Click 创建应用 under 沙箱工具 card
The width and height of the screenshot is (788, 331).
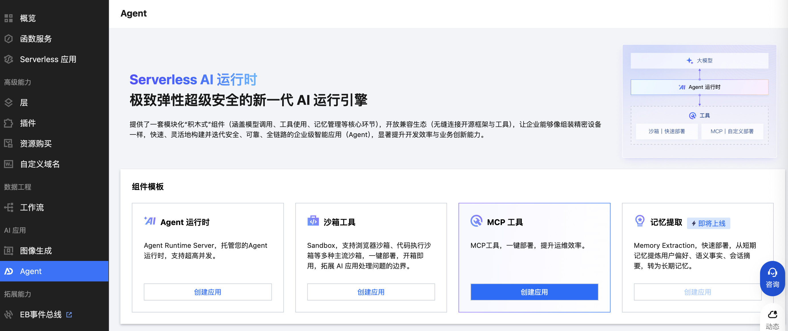(371, 292)
